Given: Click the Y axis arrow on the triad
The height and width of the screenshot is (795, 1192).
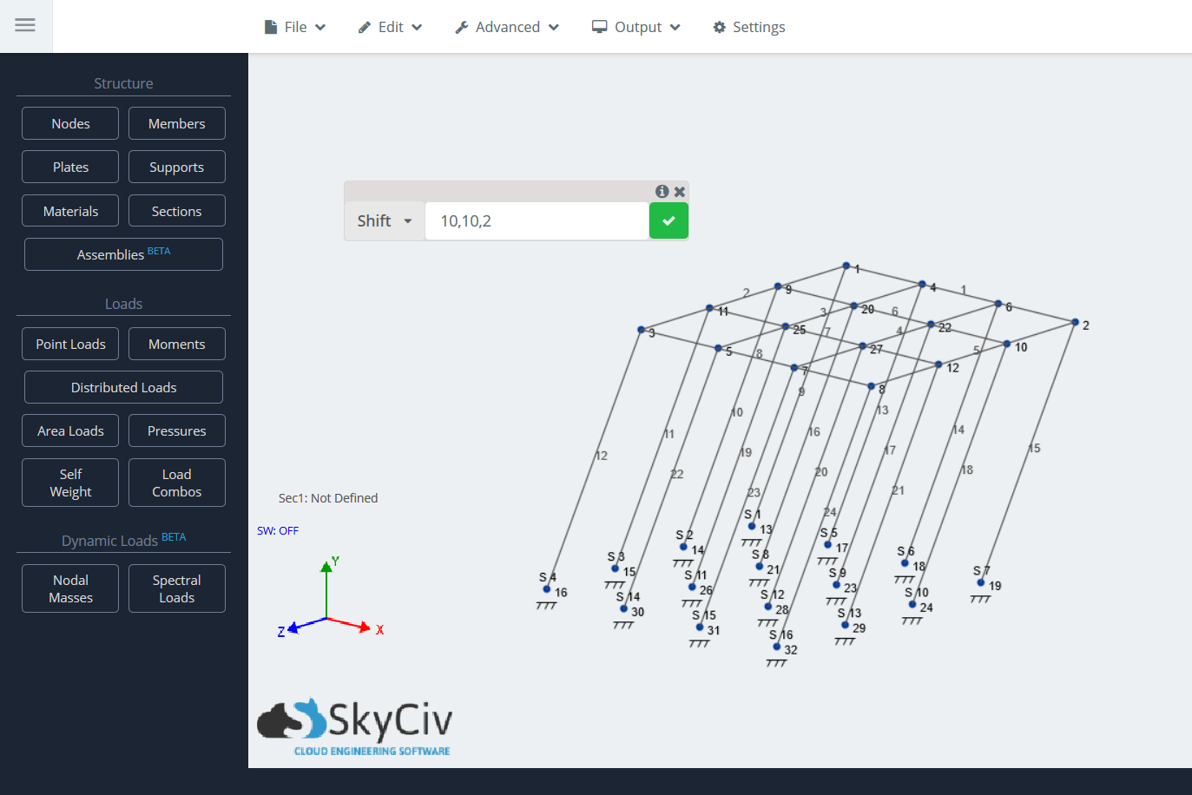Looking at the screenshot, I should [x=326, y=567].
